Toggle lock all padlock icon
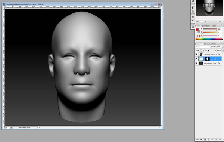The width and height of the screenshot is (224, 142). click(208, 50)
